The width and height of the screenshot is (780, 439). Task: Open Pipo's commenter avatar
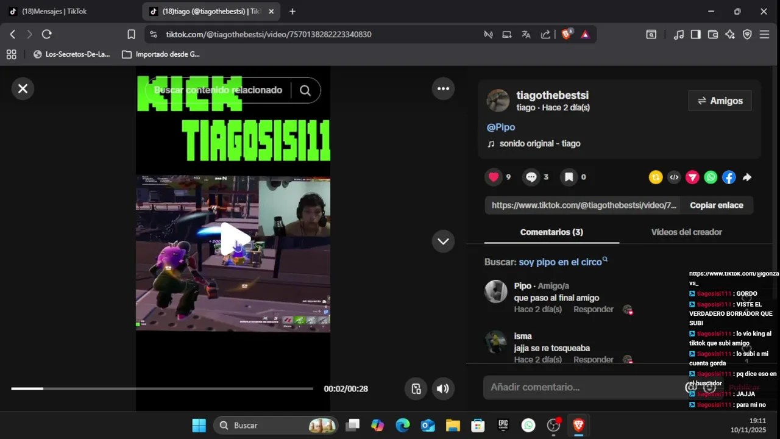click(x=496, y=291)
